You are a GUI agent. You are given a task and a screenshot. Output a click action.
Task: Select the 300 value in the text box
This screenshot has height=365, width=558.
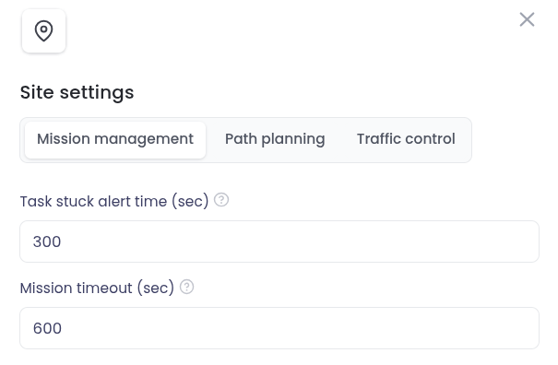pyautogui.click(x=47, y=241)
